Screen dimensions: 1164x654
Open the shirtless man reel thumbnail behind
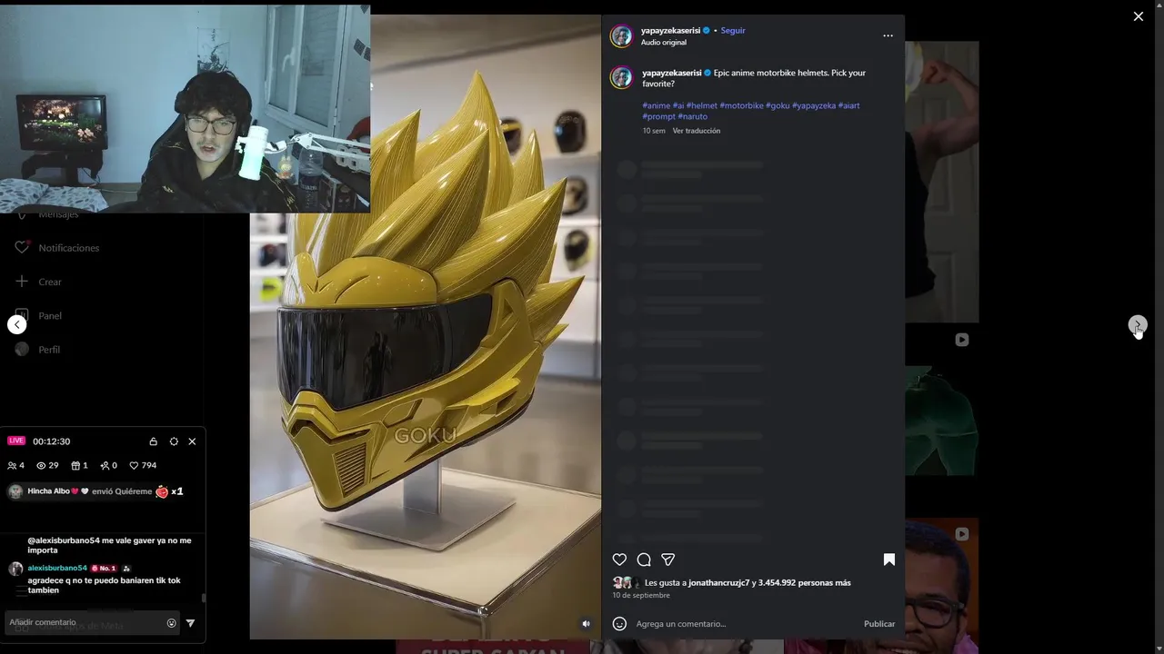[941, 182]
